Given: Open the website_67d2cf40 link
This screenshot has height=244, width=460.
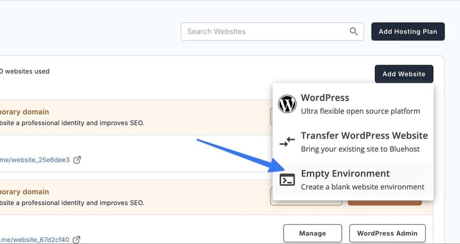Looking at the screenshot, I should point(34,240).
